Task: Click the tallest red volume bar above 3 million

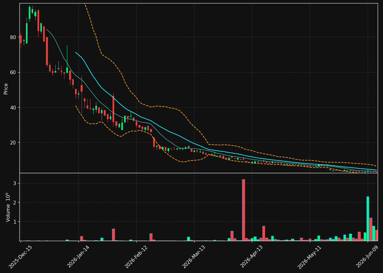Action: pos(244,210)
